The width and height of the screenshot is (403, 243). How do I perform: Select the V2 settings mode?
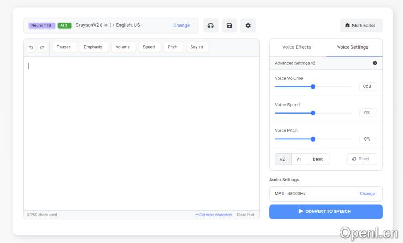pos(283,159)
